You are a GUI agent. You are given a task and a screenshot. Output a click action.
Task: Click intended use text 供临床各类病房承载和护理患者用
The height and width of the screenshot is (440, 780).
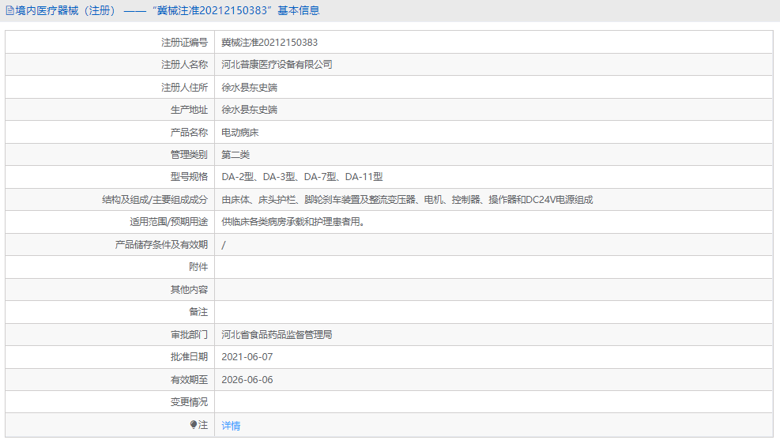pyautogui.click(x=292, y=222)
